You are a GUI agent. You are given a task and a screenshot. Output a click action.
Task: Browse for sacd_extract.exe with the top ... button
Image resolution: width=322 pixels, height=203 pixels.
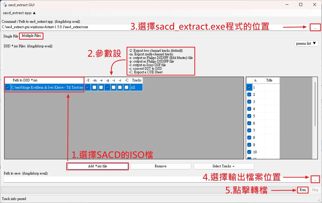pyautogui.click(x=315, y=27)
